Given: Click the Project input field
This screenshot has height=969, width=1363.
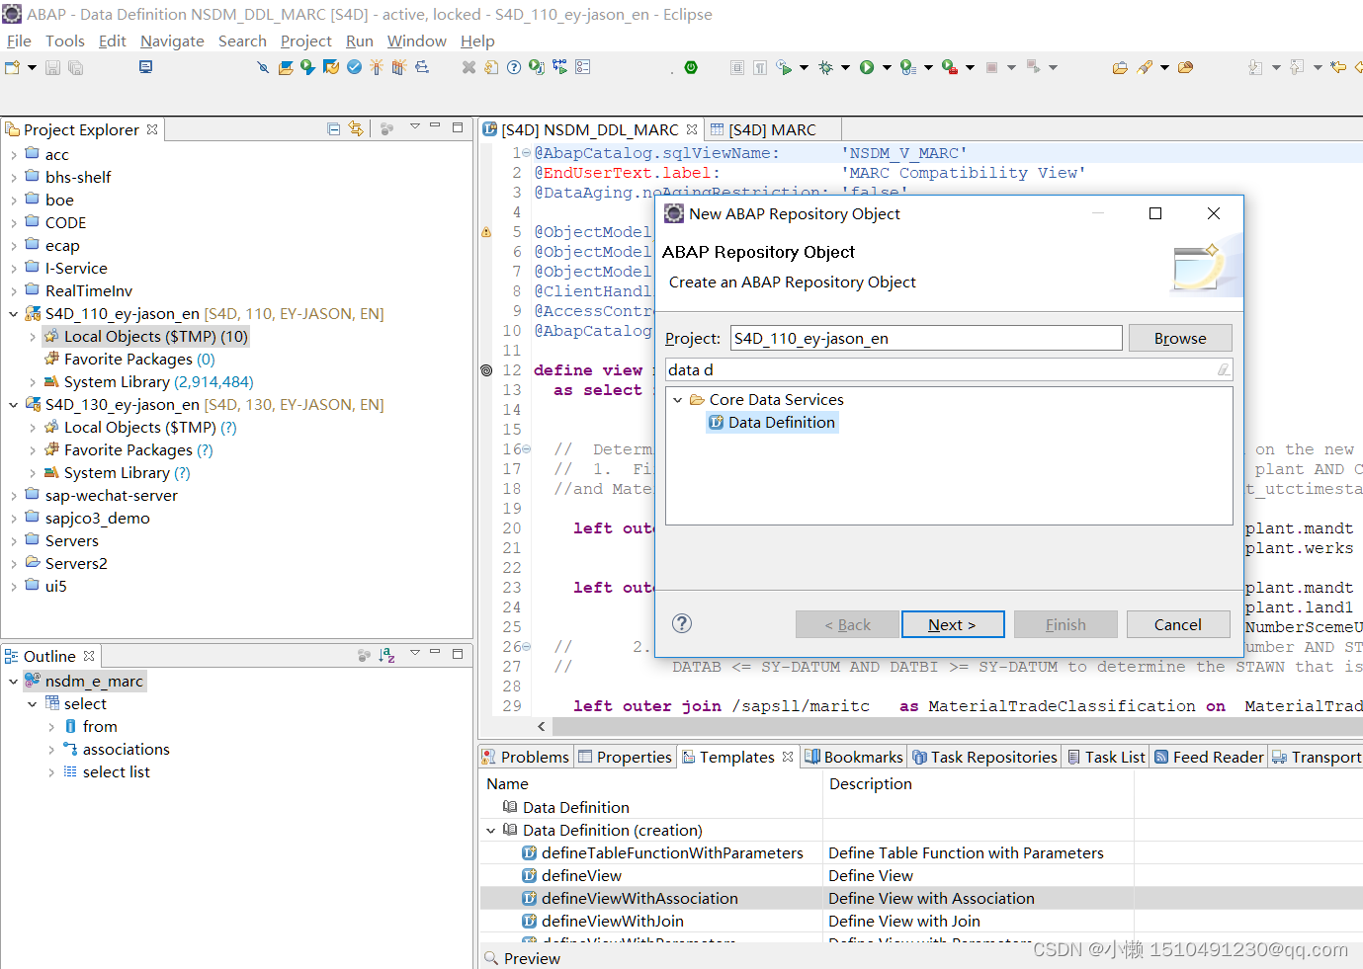Looking at the screenshot, I should point(926,338).
